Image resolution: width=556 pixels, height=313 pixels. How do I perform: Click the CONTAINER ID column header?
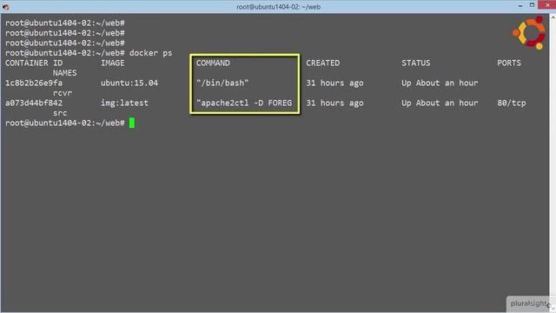(x=34, y=63)
